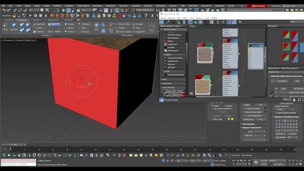Toggle smoothing group 4

pyautogui.click(x=285, y=121)
